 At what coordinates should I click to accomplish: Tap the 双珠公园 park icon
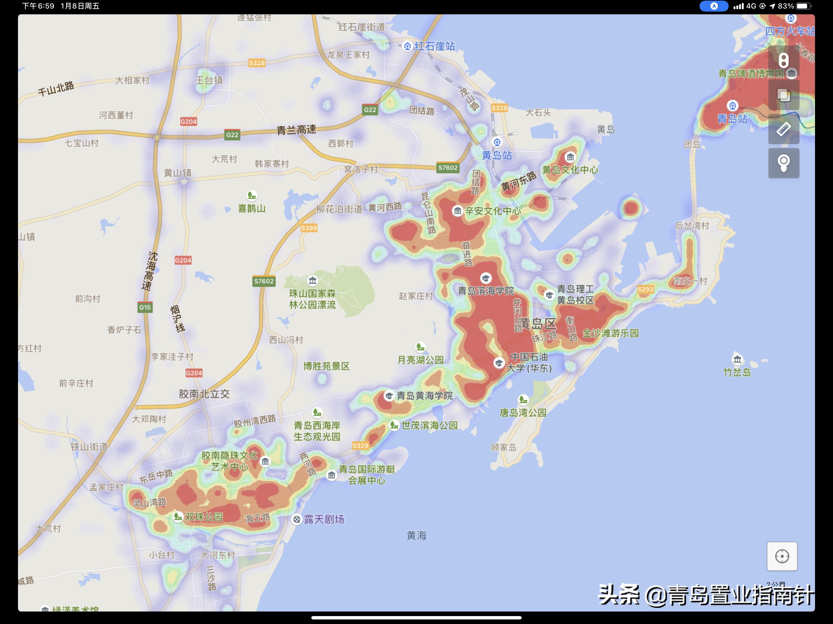(x=178, y=517)
